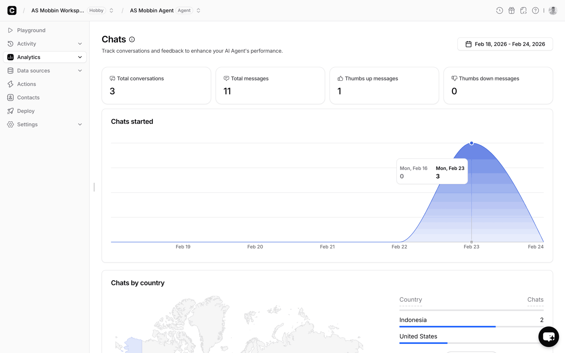Click the Total conversations value 3
The height and width of the screenshot is (353, 565).
pyautogui.click(x=112, y=91)
